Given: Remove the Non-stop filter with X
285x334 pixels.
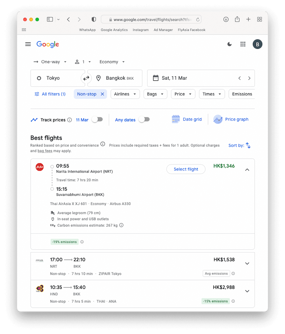Looking at the screenshot, I should coord(102,94).
